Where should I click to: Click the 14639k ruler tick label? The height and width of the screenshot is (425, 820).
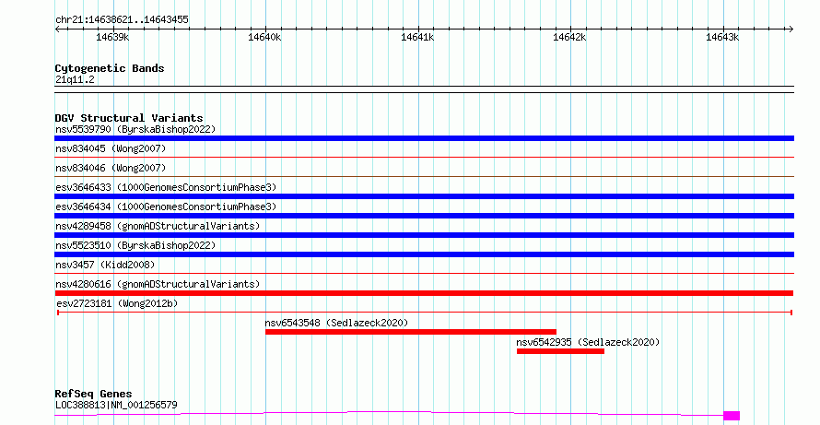(112, 37)
